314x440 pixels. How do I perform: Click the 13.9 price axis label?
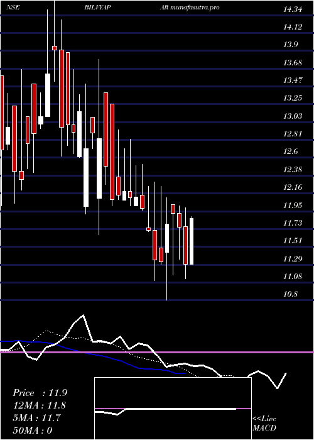[290, 45]
